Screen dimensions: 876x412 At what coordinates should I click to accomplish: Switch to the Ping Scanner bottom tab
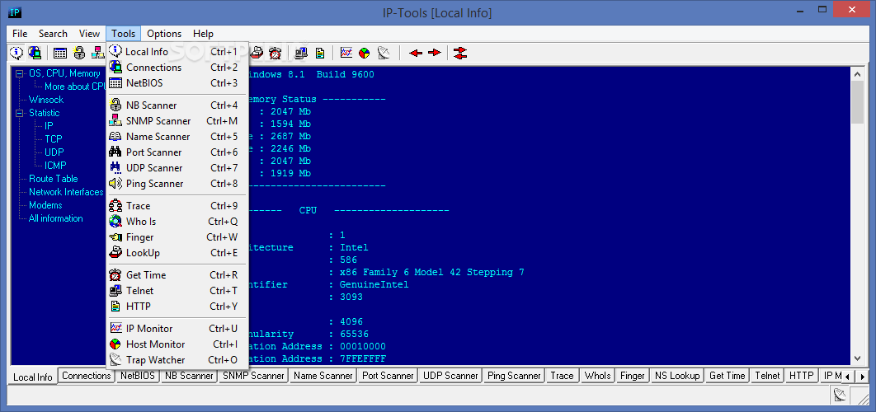pyautogui.click(x=514, y=376)
